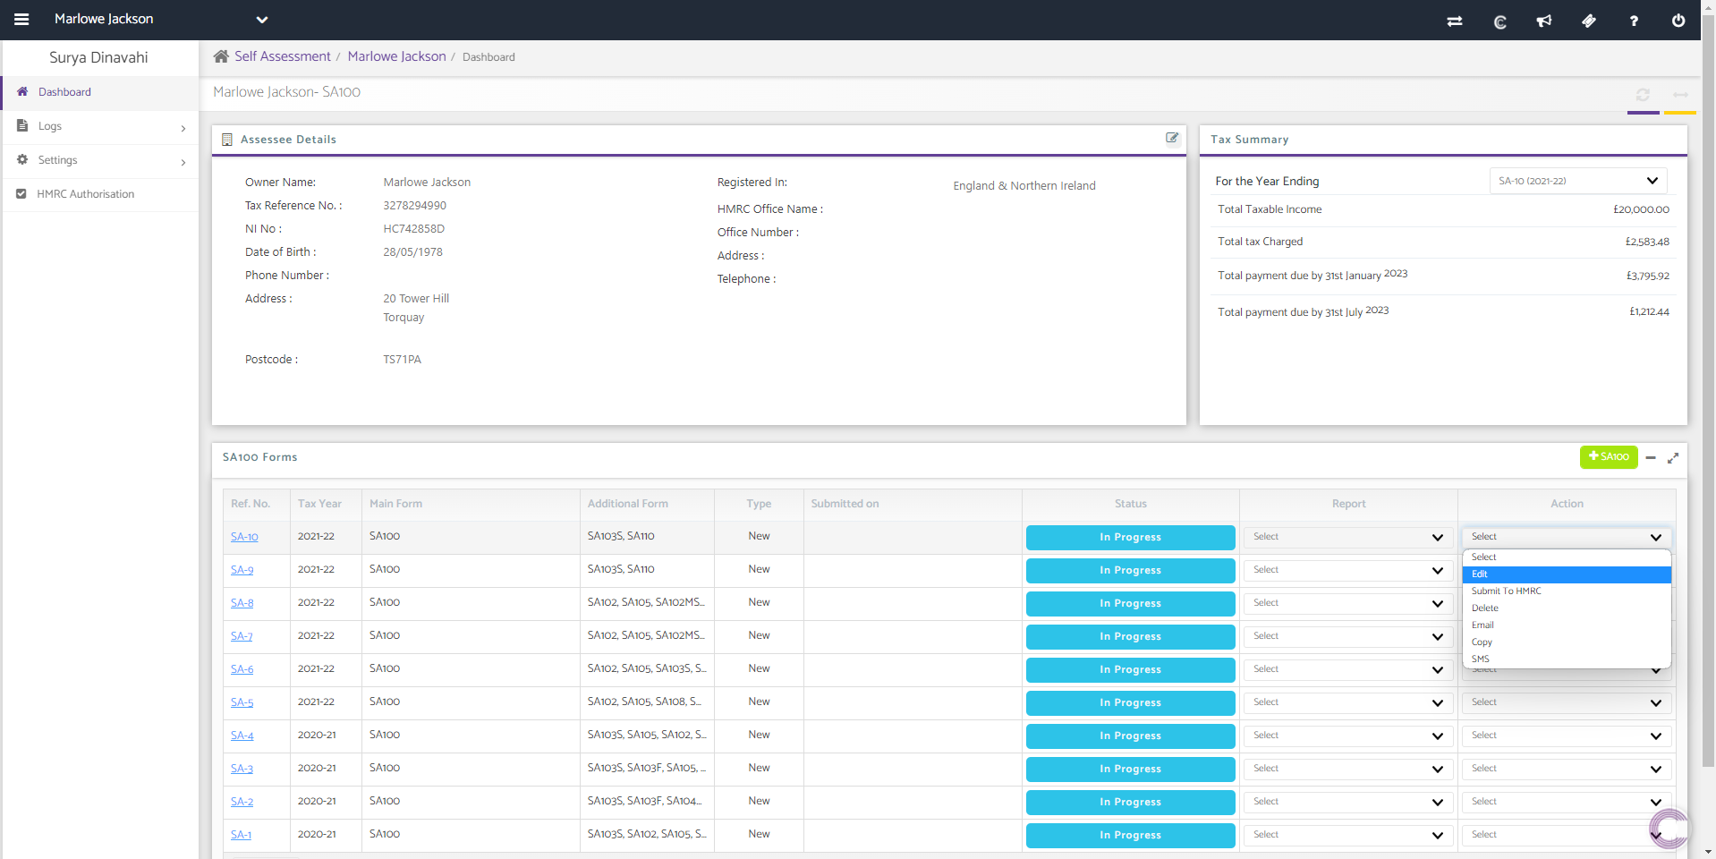Click Self Assessment breadcrumb link
The height and width of the screenshot is (859, 1716).
tap(283, 56)
